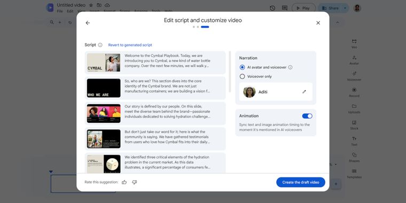Open the Vids app home icon
Screen dimensions: 406x203
point(50,8)
